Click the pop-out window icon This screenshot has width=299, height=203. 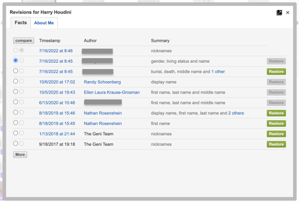click(x=279, y=12)
